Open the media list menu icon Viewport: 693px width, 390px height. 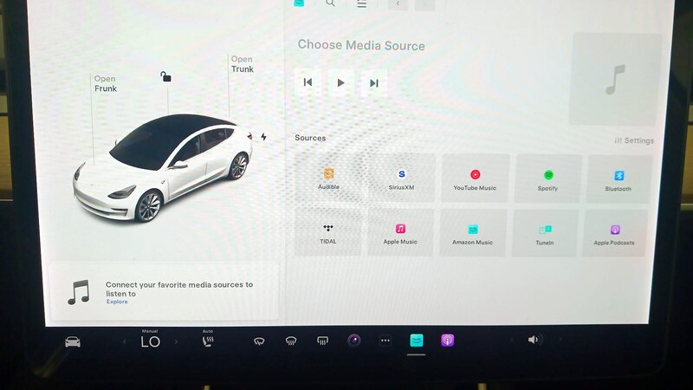click(361, 4)
